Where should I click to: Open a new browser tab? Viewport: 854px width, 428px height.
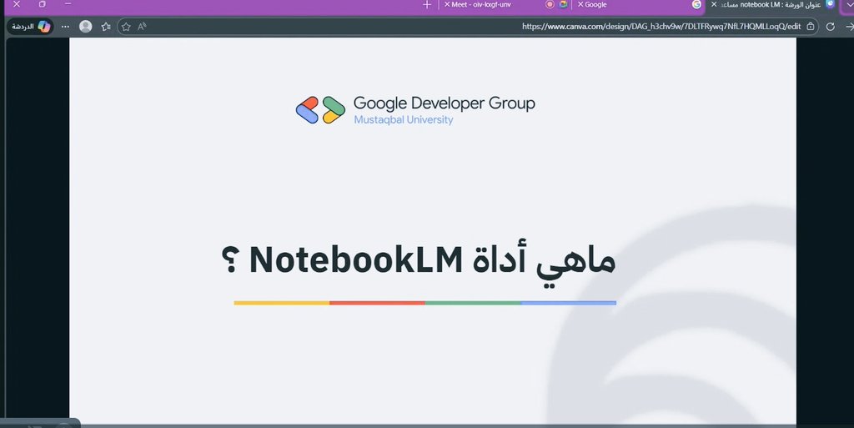click(x=427, y=4)
